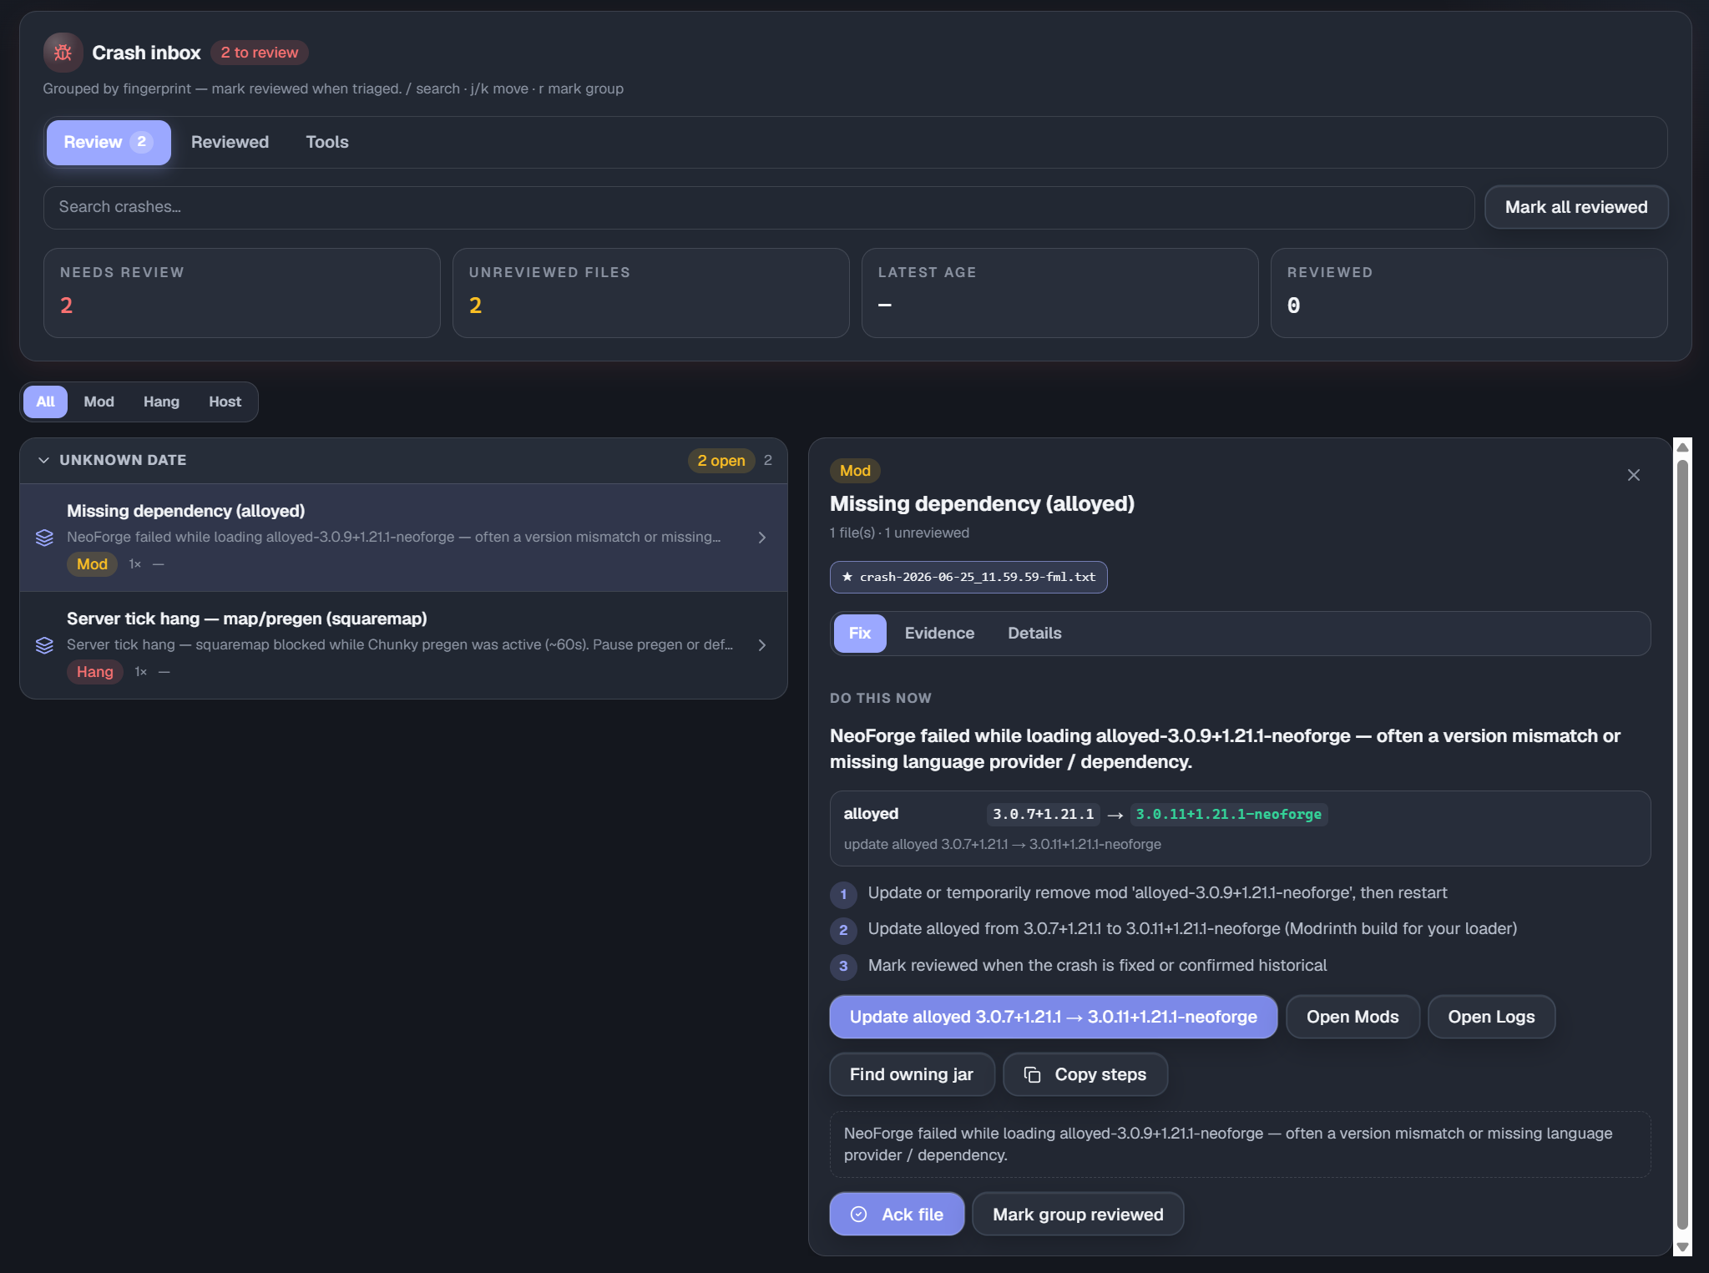Viewport: 1709px width, 1273px height.
Task: Switch to the Evidence tab
Action: [939, 634]
